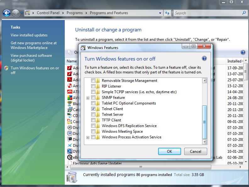
Task: Expand breadcrumb arrow after Control Panel
Action: [x=63, y=13]
